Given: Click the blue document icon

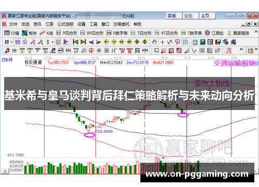Looking at the screenshot, I should [25, 42].
